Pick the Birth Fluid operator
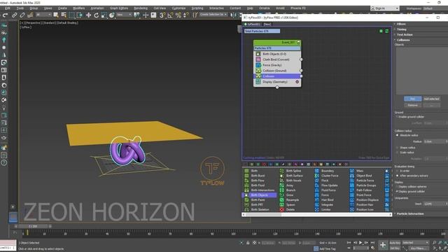The height and width of the screenshot is (252, 448). (x=258, y=185)
